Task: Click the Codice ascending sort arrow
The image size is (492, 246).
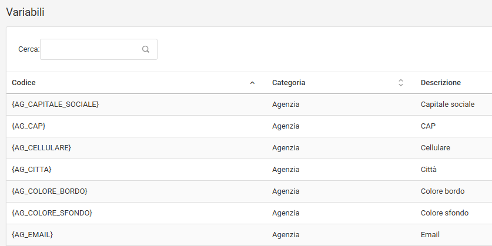Action: click(252, 83)
